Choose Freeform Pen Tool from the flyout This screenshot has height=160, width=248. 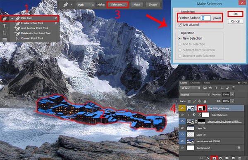(x=34, y=23)
